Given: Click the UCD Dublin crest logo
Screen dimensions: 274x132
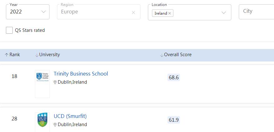Looking at the screenshot, I should coord(42,120).
